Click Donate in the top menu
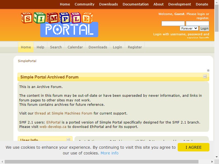The width and height of the screenshot is (219, 164). 202,4
